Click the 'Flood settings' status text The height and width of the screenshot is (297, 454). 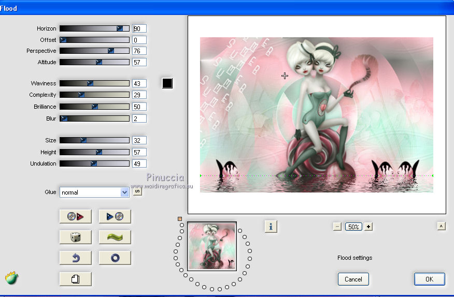354,258
